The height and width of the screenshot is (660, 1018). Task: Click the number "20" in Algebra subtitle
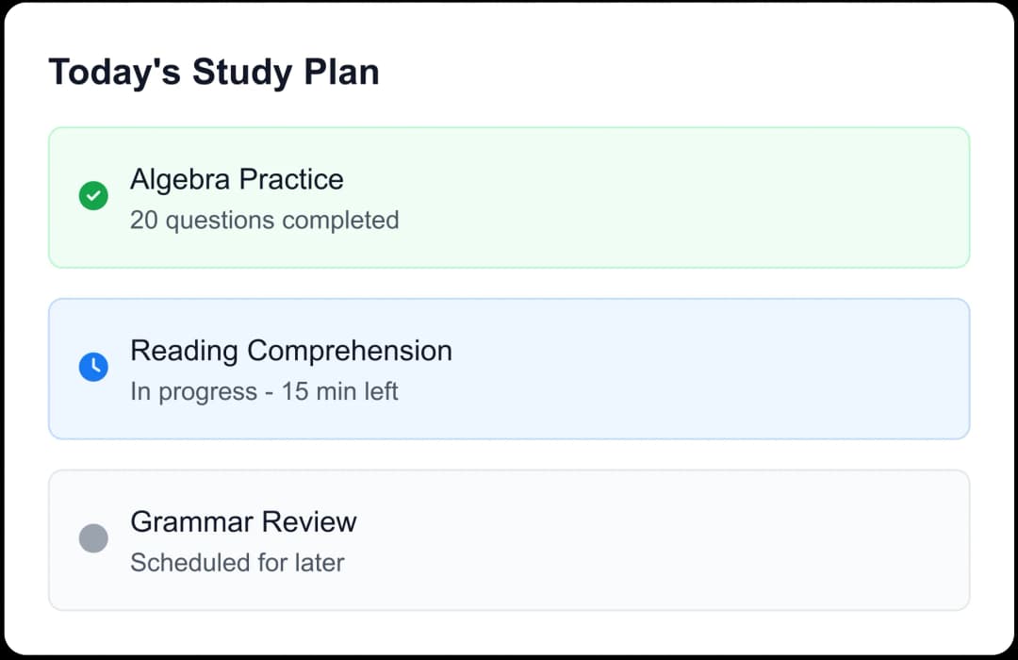pos(143,221)
